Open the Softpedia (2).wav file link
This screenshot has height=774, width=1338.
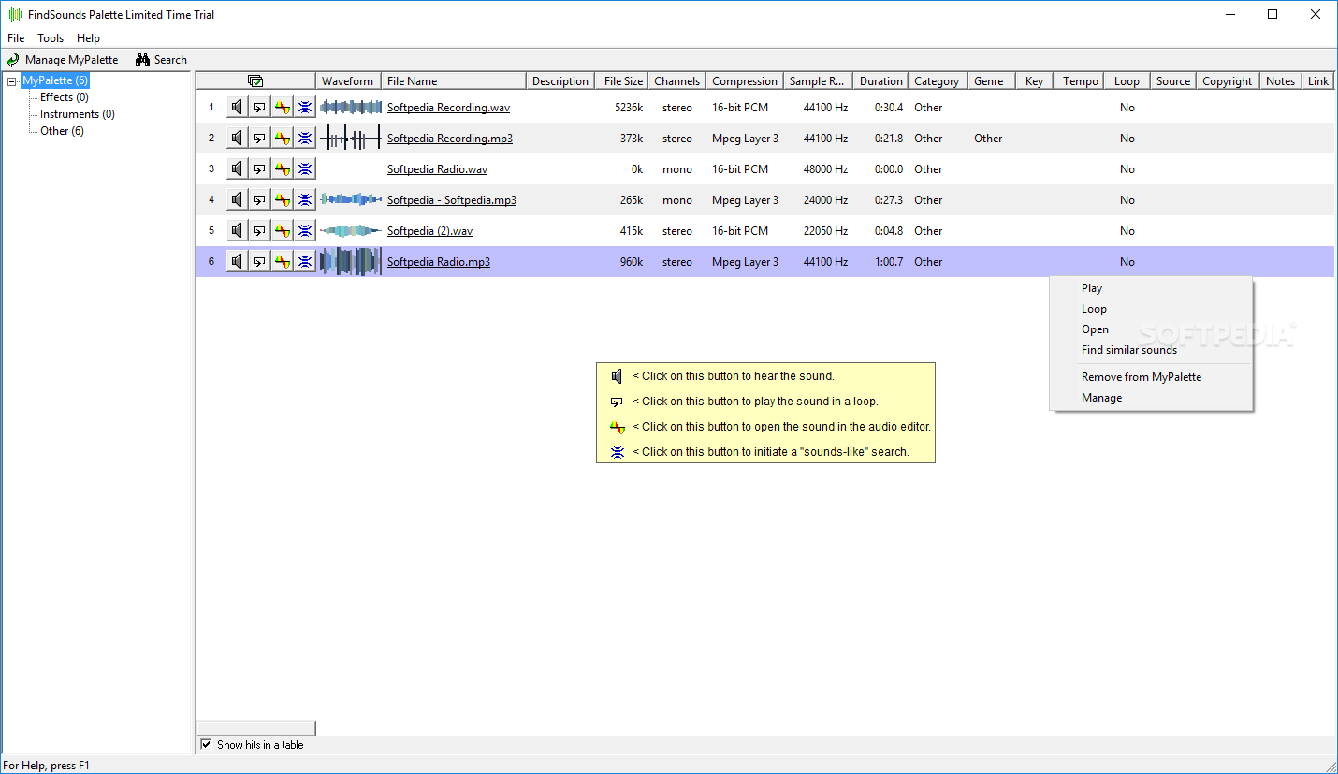click(429, 231)
